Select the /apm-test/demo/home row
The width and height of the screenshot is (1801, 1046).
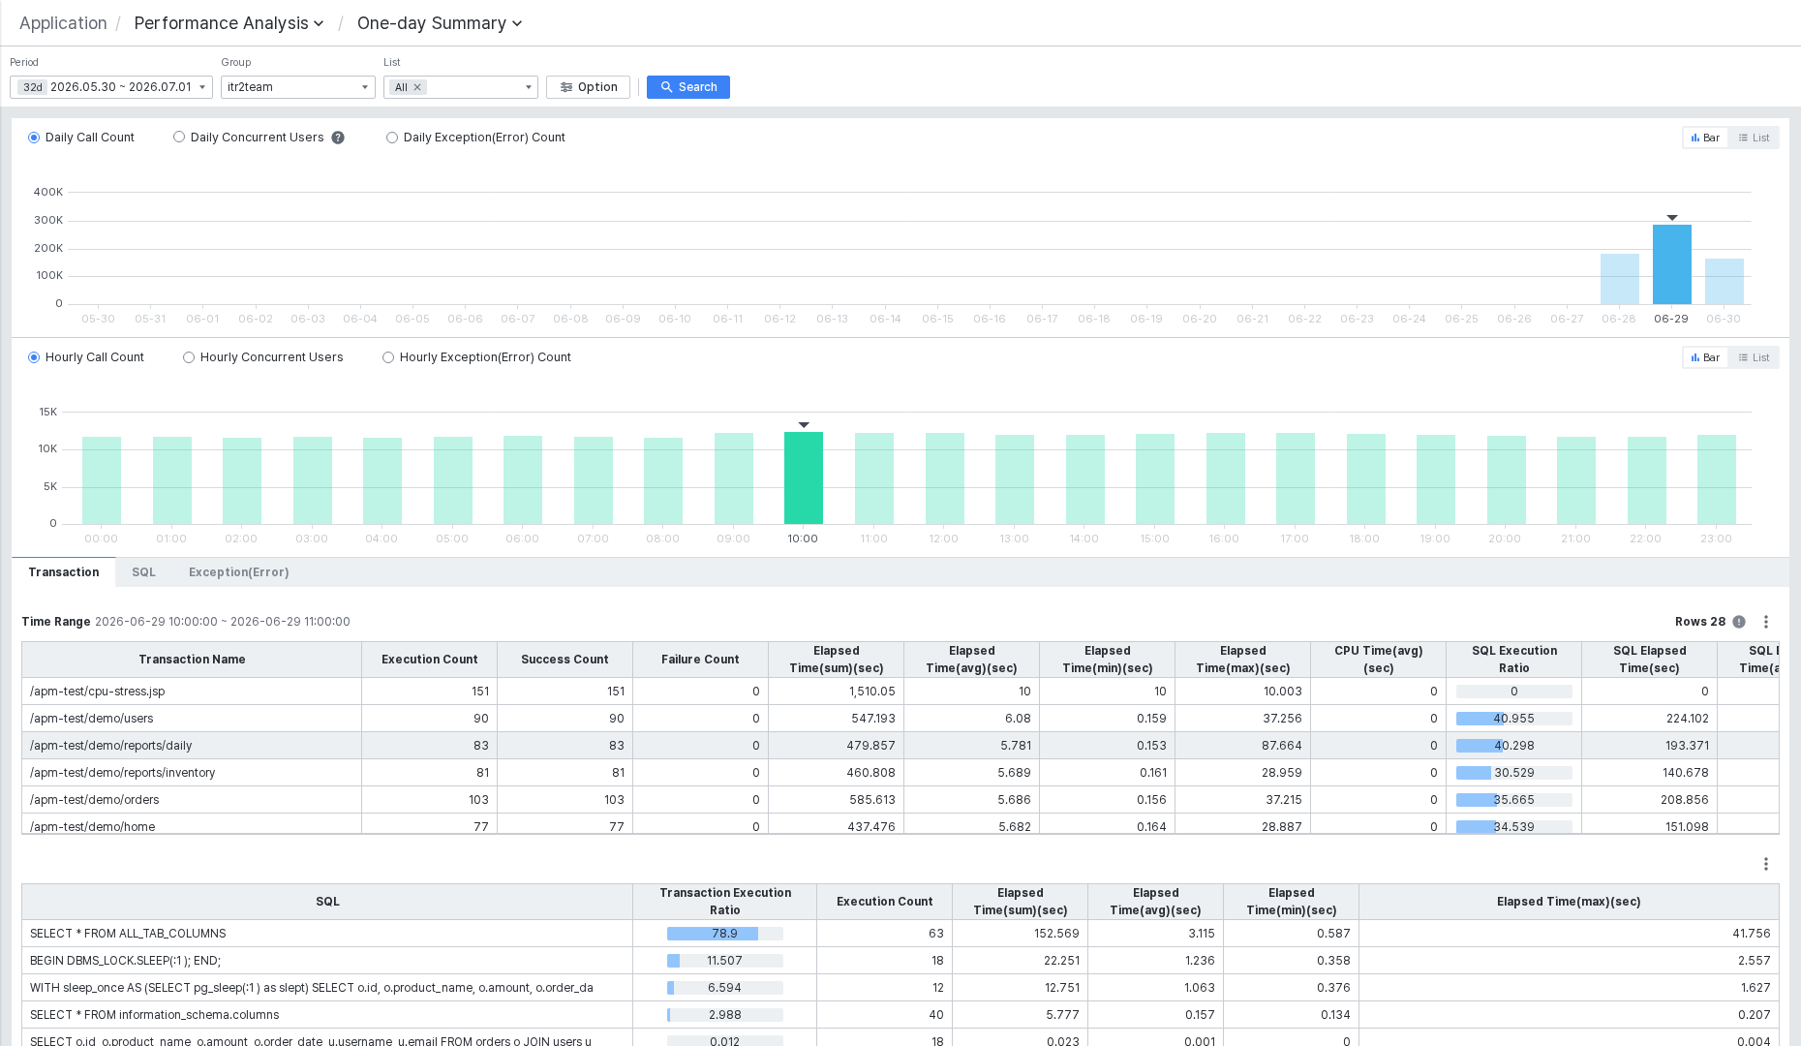pyautogui.click(x=900, y=825)
